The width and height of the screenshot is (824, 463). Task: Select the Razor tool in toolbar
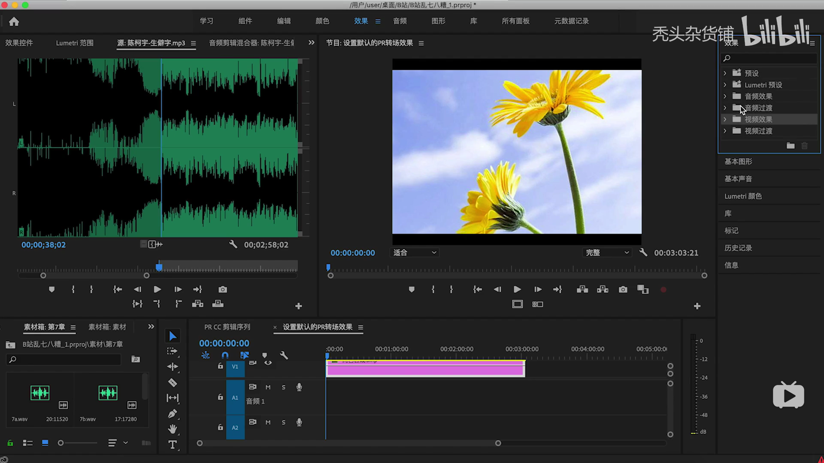(x=173, y=382)
